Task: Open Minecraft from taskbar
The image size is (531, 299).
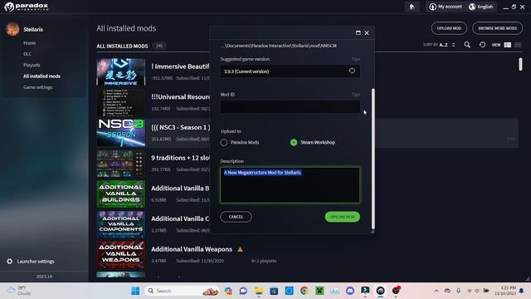Action: click(x=319, y=291)
